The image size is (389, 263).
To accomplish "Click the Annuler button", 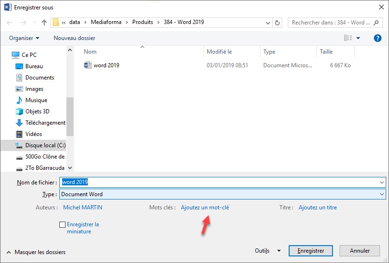I will coord(360,251).
